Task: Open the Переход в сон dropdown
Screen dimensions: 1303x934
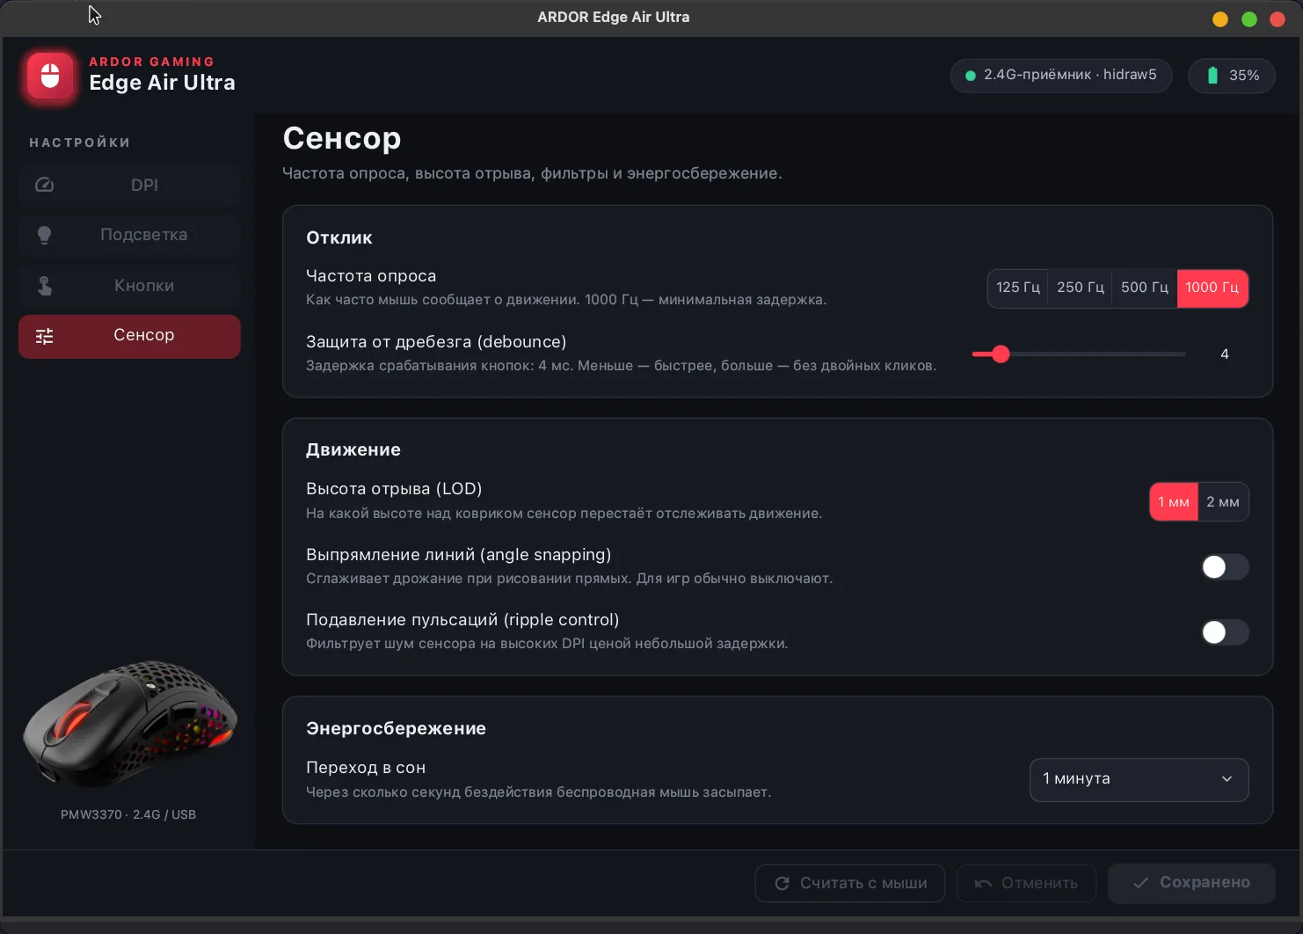Action: point(1139,779)
